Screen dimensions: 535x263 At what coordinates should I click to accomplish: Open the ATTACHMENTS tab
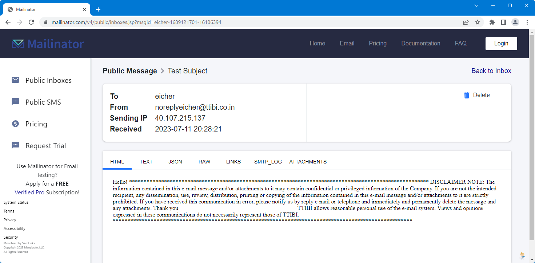pyautogui.click(x=308, y=162)
